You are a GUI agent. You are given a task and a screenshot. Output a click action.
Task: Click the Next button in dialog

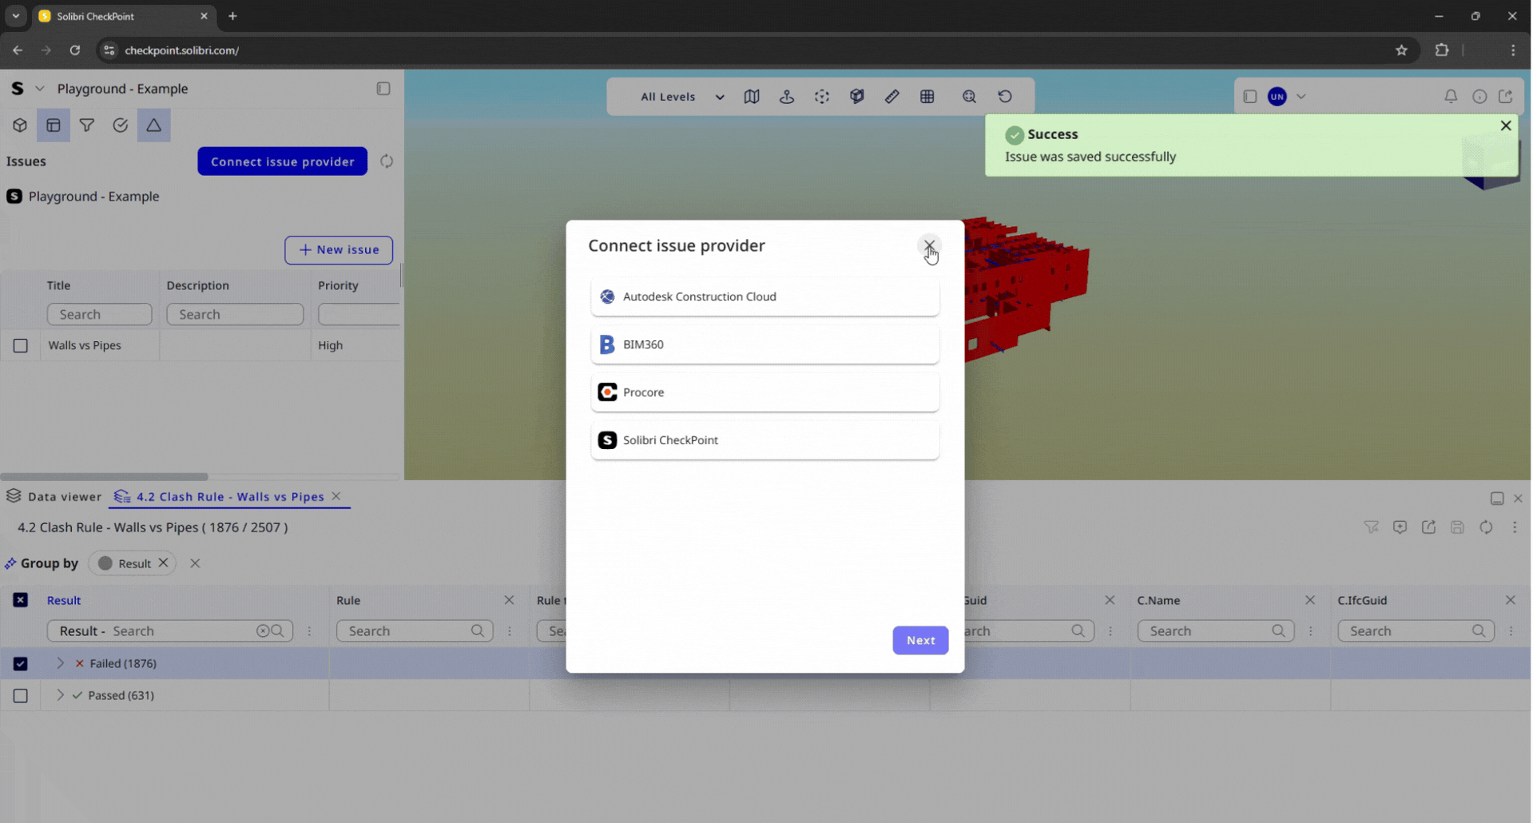(x=919, y=640)
